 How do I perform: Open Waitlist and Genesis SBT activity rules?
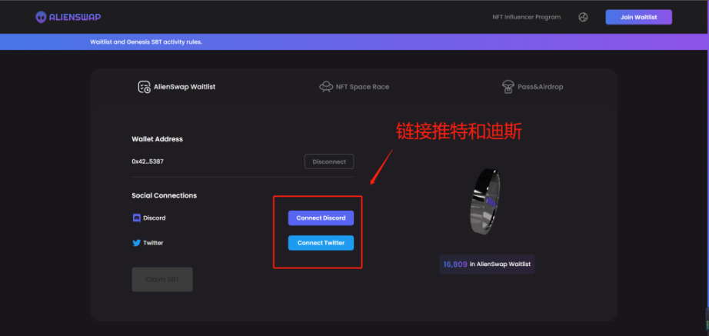146,42
